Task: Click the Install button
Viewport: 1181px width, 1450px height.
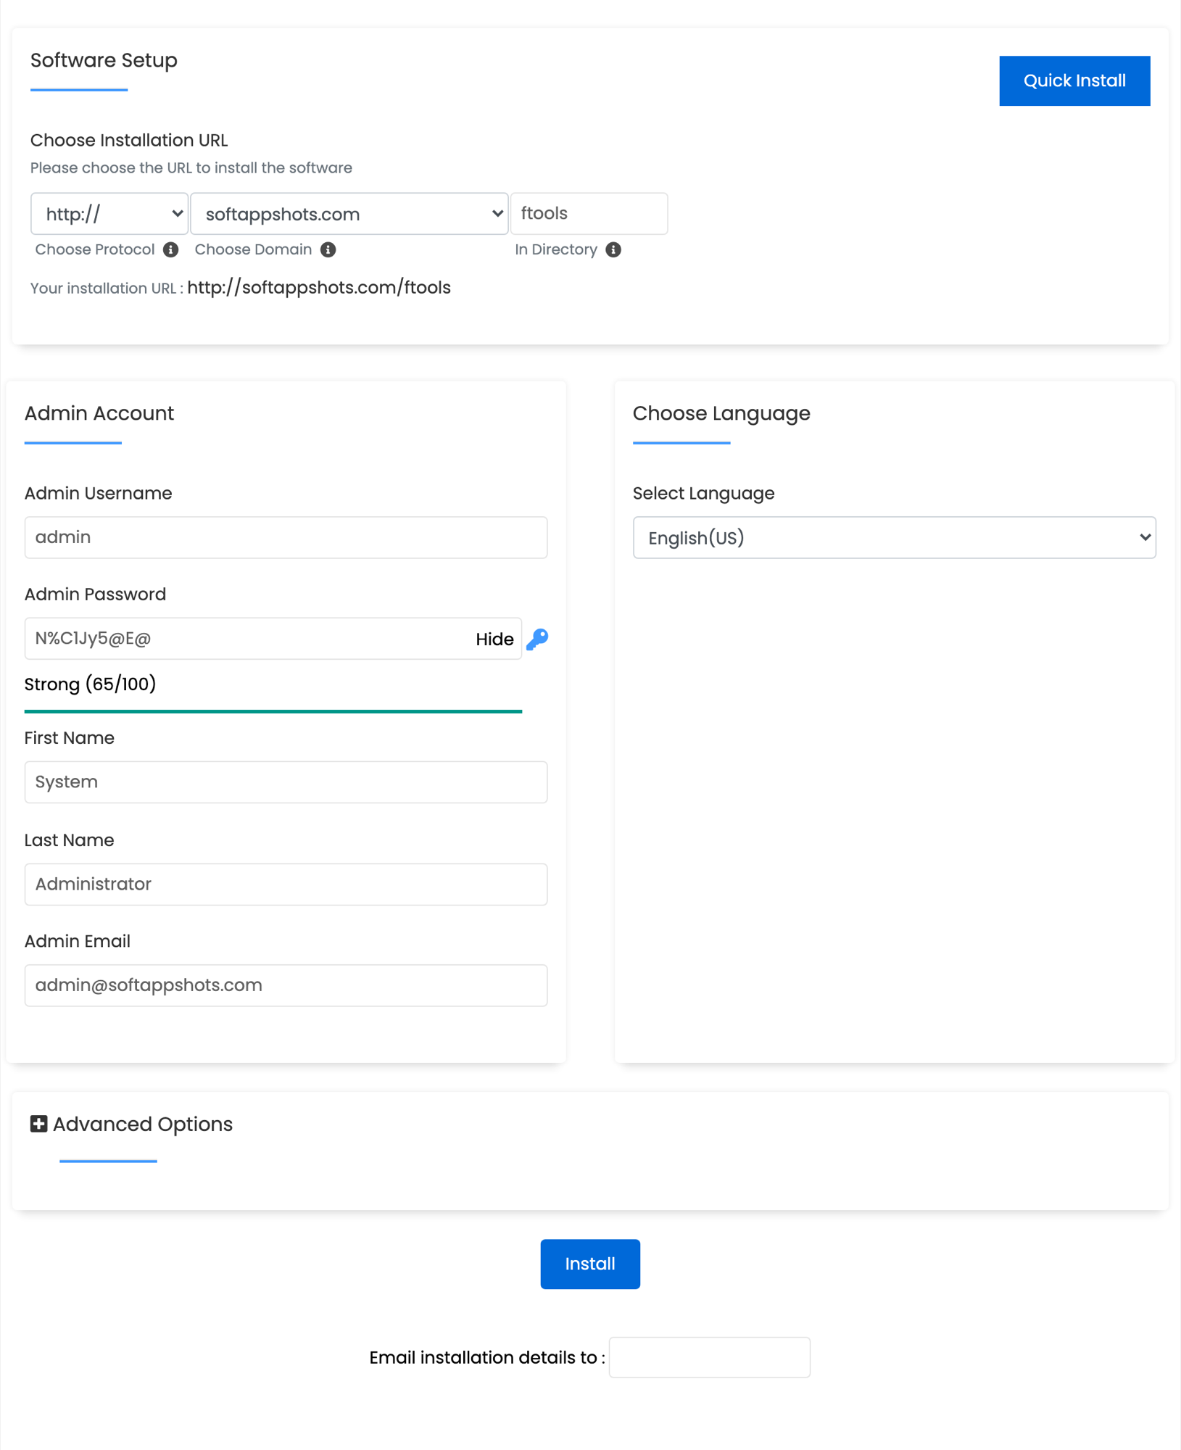Action: [589, 1264]
